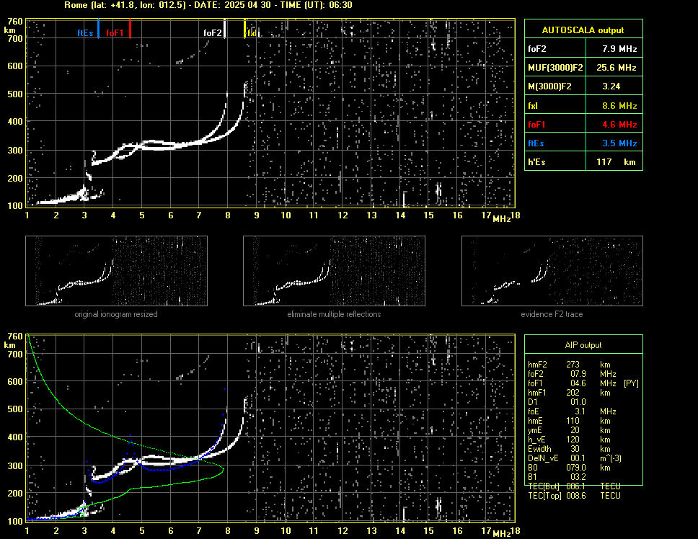Click the AIP foF2 07.9 MHz row
The width and height of the screenshot is (698, 539).
tap(572, 374)
